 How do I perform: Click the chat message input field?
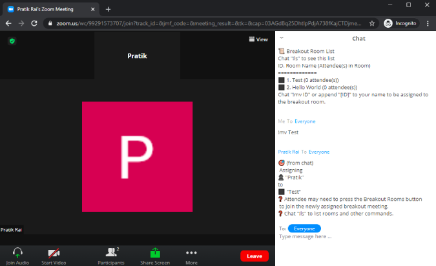point(355,236)
